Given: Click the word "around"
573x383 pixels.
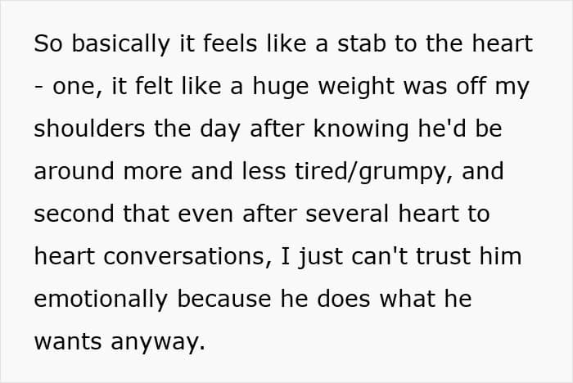Looking at the screenshot, I should click(71, 172).
